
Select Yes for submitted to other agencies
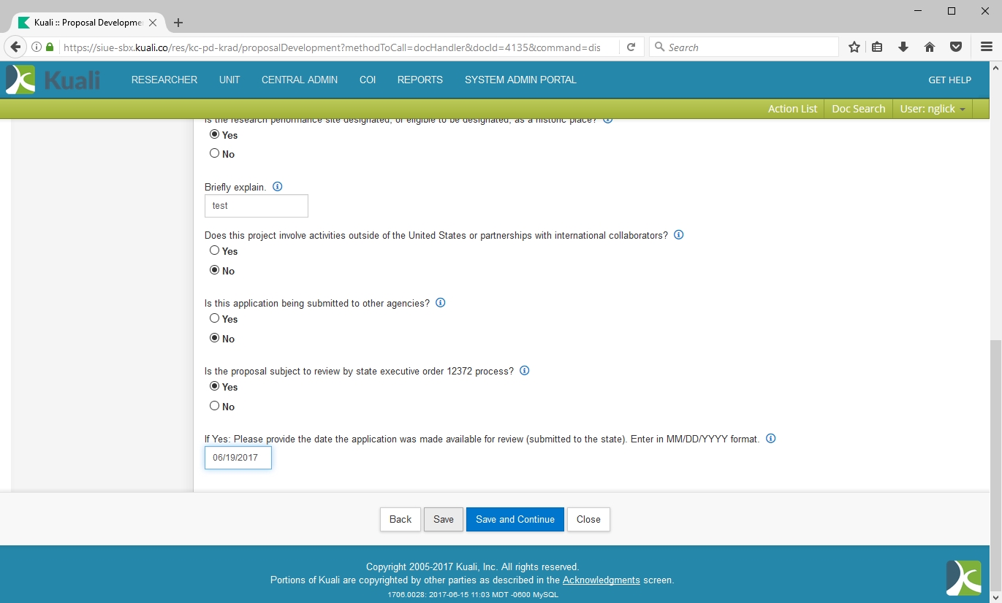(x=215, y=318)
